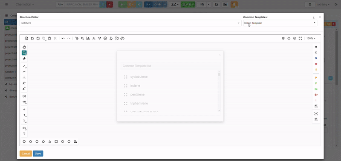Screen dimensions: 341x161
Task: Pick the Benzene ring template
Action: [x=24, y=141]
